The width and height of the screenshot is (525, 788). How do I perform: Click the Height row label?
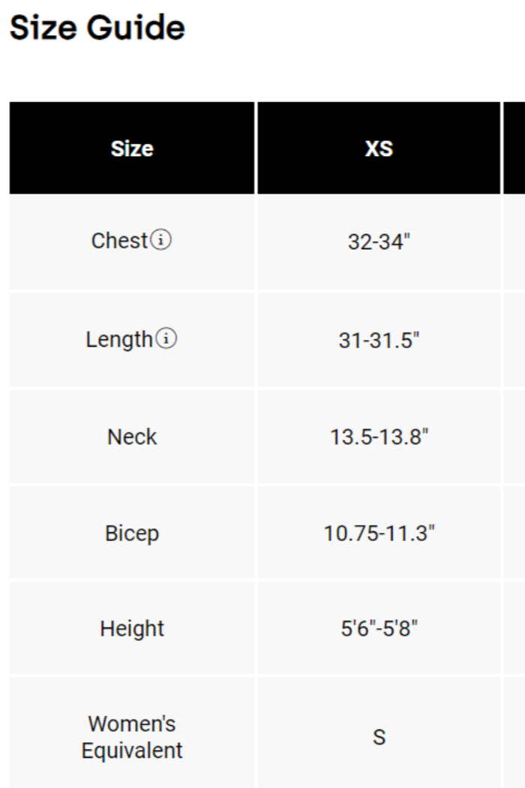[132, 628]
